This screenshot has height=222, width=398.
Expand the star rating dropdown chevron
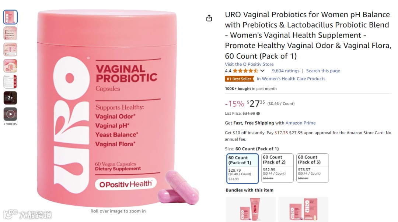pyautogui.click(x=262, y=71)
